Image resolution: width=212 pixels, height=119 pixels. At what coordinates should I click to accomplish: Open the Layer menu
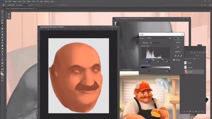pos(19,1)
